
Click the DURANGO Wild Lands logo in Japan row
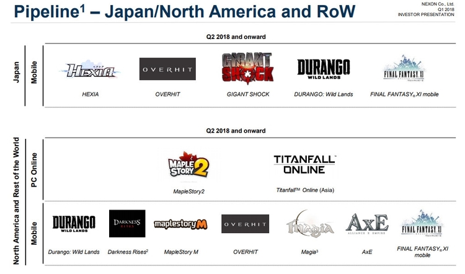(x=324, y=69)
